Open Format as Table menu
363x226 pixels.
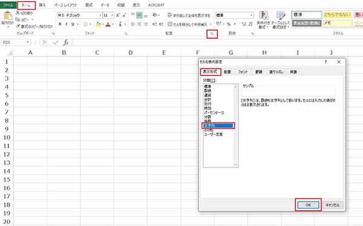[281, 20]
